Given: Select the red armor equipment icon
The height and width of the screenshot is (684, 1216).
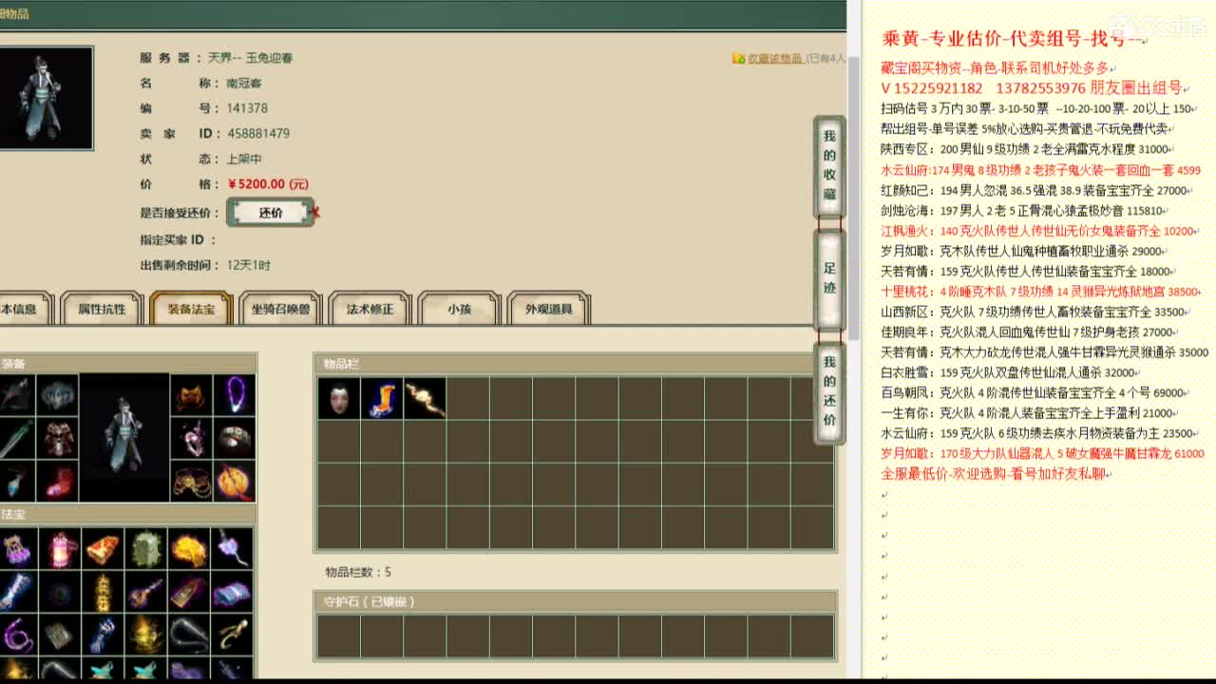Looking at the screenshot, I should (x=58, y=438).
